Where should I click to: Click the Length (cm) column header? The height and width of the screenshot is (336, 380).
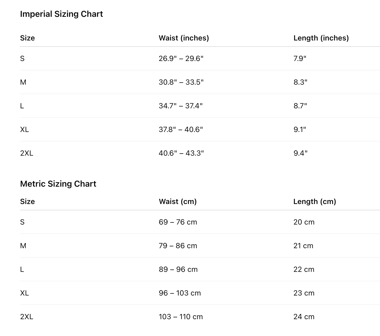tap(315, 201)
